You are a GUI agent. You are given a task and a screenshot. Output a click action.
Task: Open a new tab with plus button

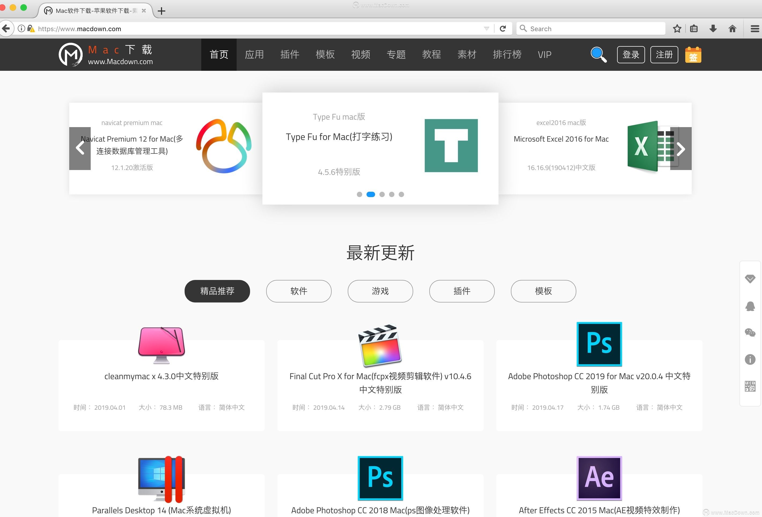pyautogui.click(x=161, y=11)
